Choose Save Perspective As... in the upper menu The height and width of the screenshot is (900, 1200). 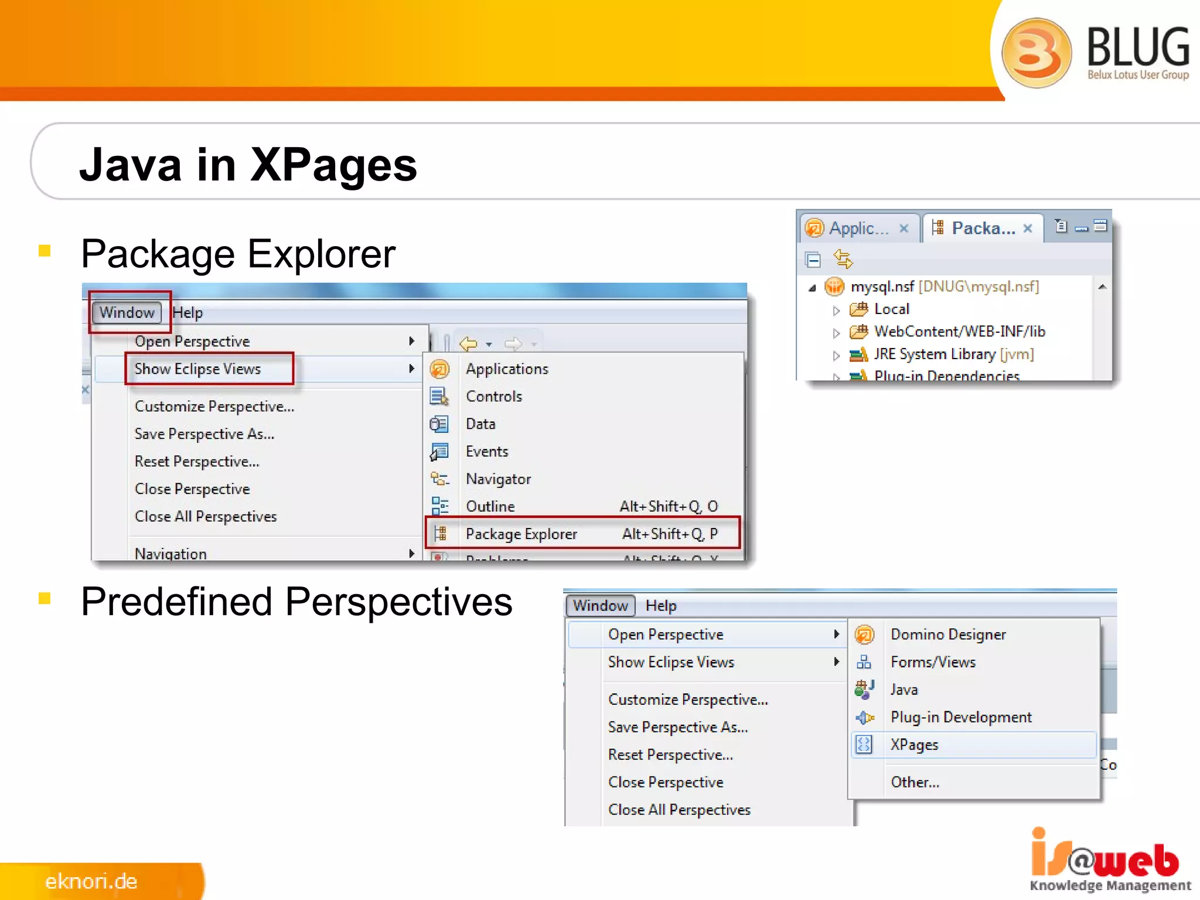pos(204,434)
